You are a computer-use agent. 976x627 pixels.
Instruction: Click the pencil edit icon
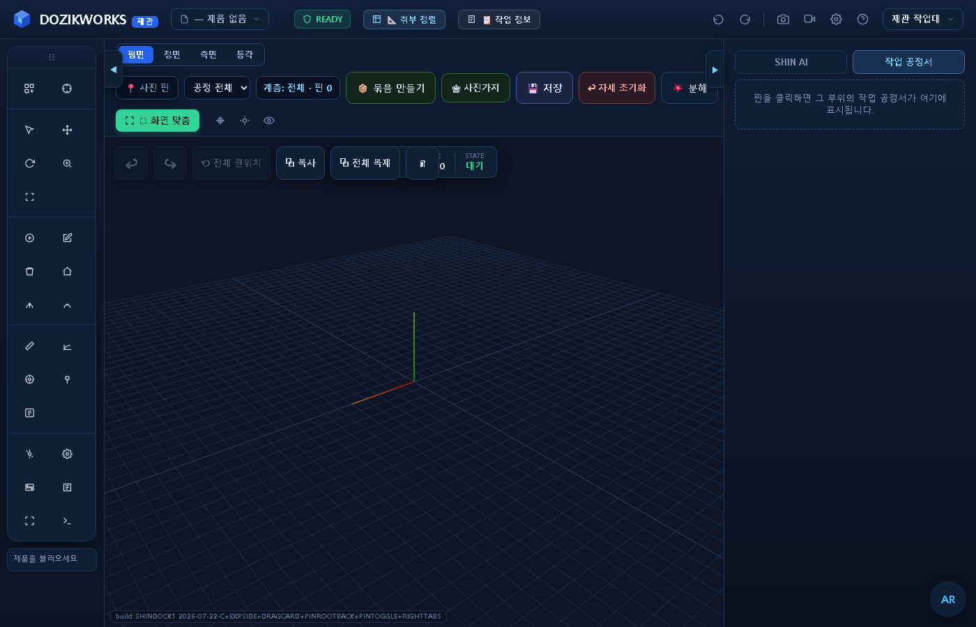[67, 238]
